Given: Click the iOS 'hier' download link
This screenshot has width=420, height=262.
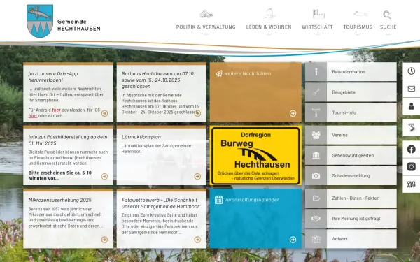Looking at the screenshot, I should click(33, 115).
